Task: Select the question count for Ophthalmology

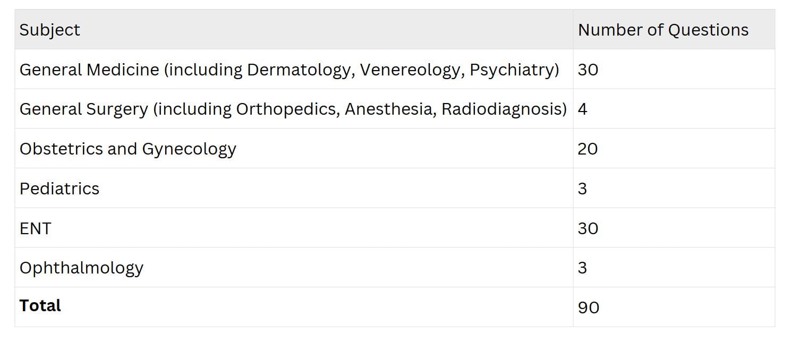Action: [x=582, y=268]
